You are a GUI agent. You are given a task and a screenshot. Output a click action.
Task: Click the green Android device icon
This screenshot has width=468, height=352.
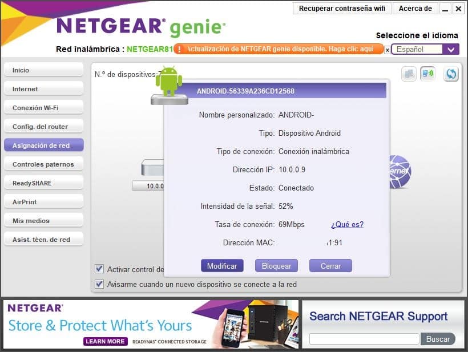(x=170, y=86)
